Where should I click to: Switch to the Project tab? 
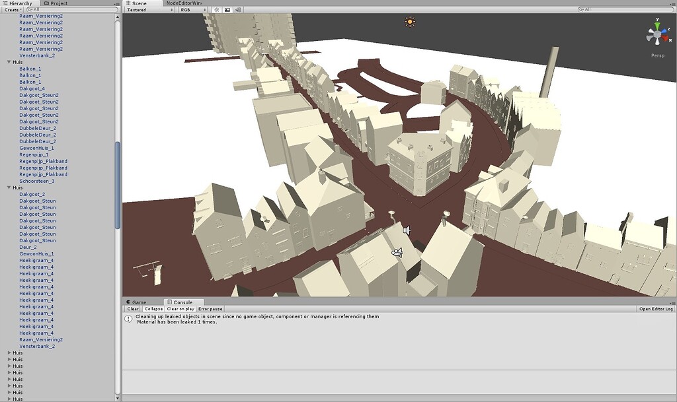tap(56, 3)
